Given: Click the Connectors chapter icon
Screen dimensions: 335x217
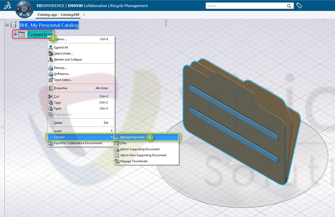Looking at the screenshot, I should (22, 34).
